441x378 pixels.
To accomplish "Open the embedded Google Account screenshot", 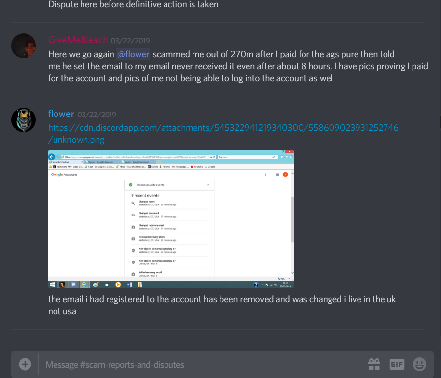I will pyautogui.click(x=171, y=219).
